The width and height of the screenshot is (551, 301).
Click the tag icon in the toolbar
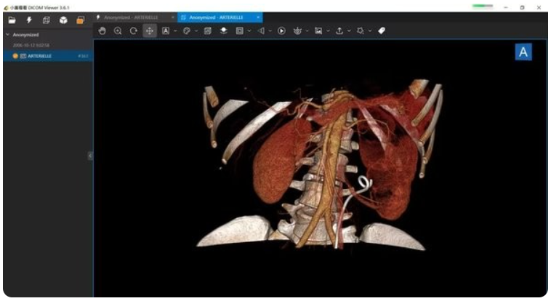coord(382,31)
